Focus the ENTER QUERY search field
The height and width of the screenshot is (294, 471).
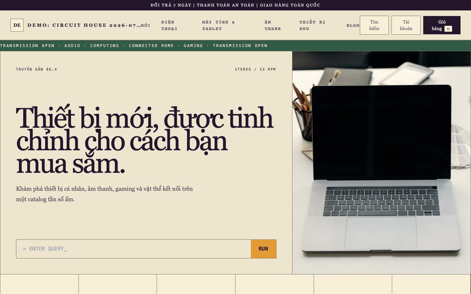[x=133, y=249]
